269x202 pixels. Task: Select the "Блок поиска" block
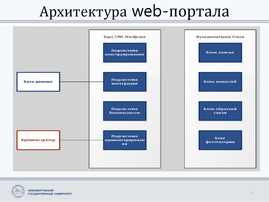220,53
